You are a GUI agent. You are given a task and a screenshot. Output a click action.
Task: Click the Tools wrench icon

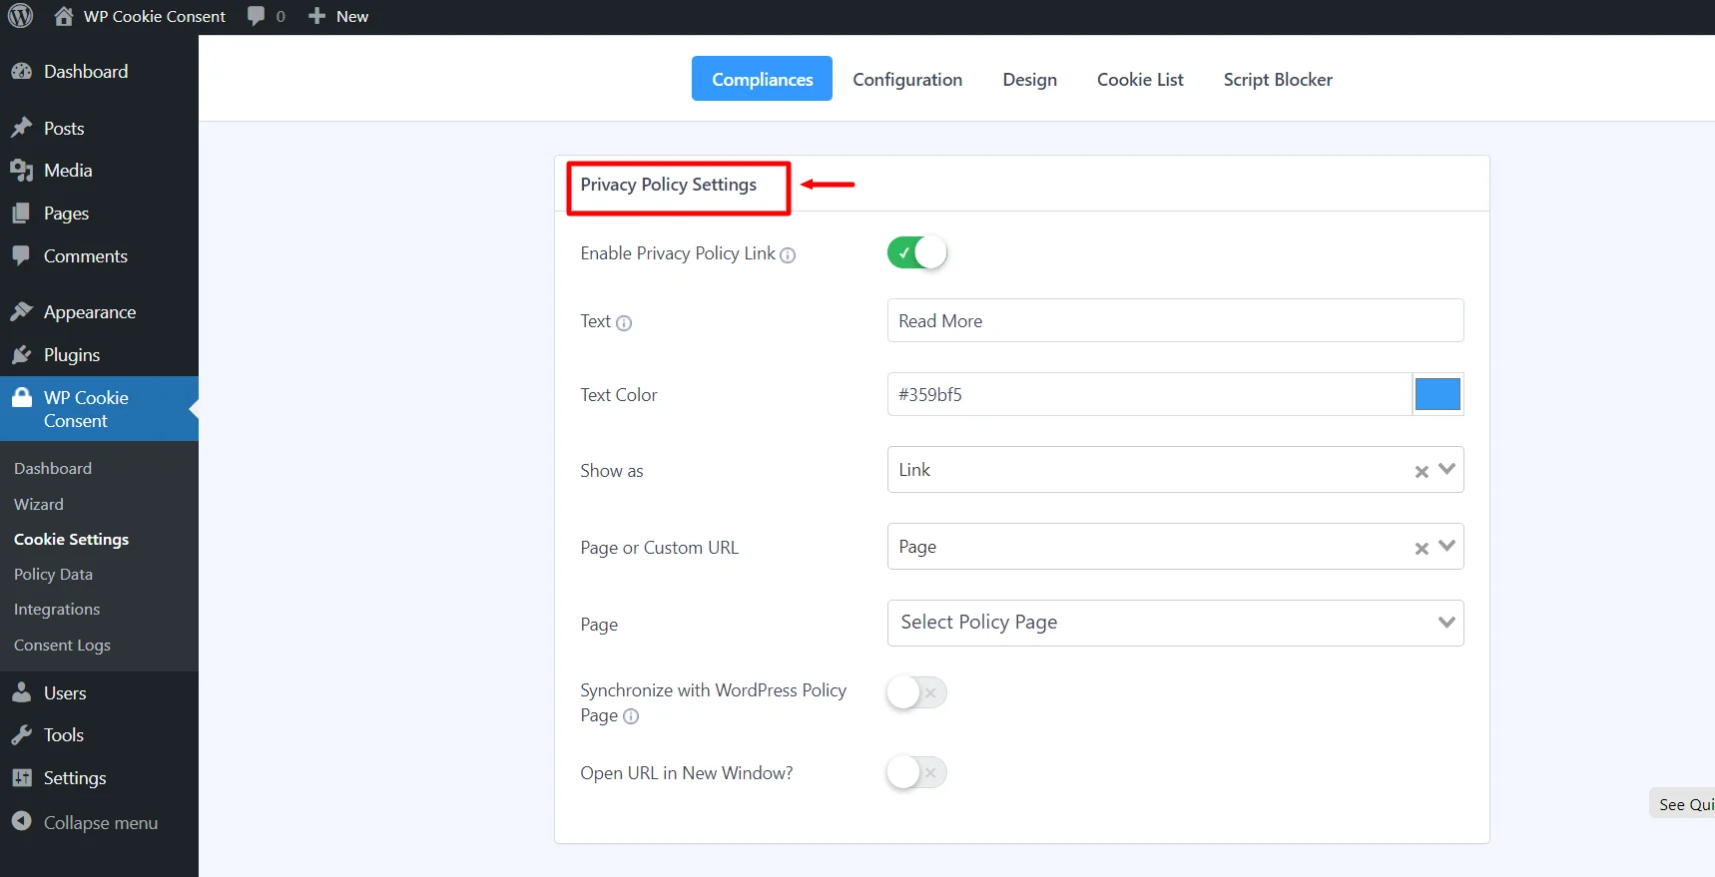[22, 735]
